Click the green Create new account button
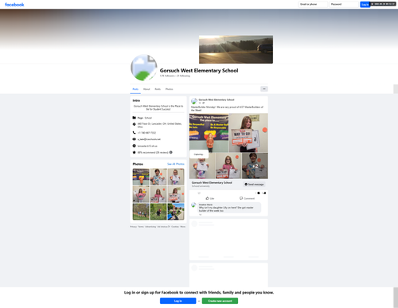This screenshot has height=308, width=398. 220,301
